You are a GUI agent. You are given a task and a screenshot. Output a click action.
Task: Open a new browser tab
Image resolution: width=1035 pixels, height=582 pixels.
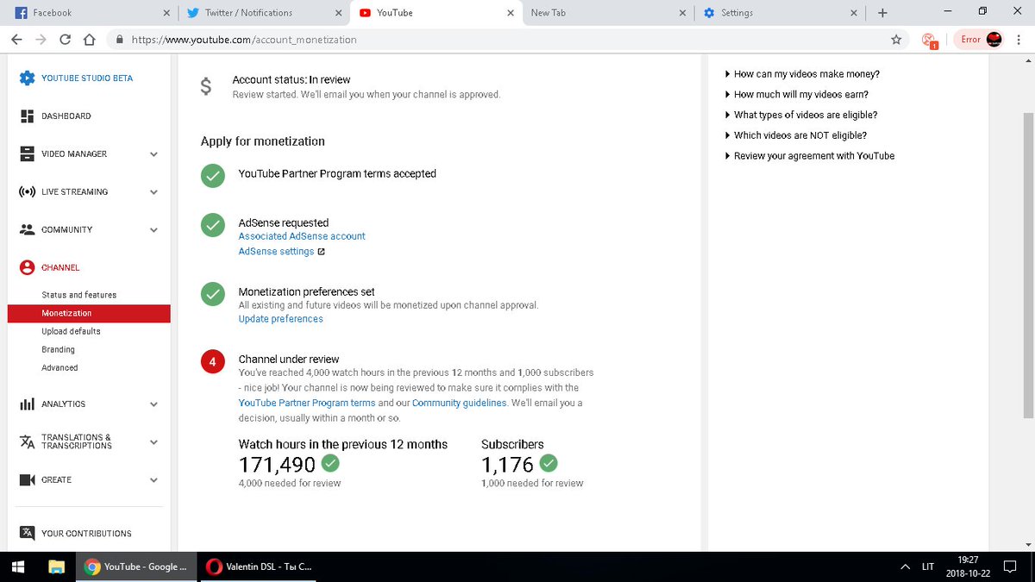pos(882,13)
